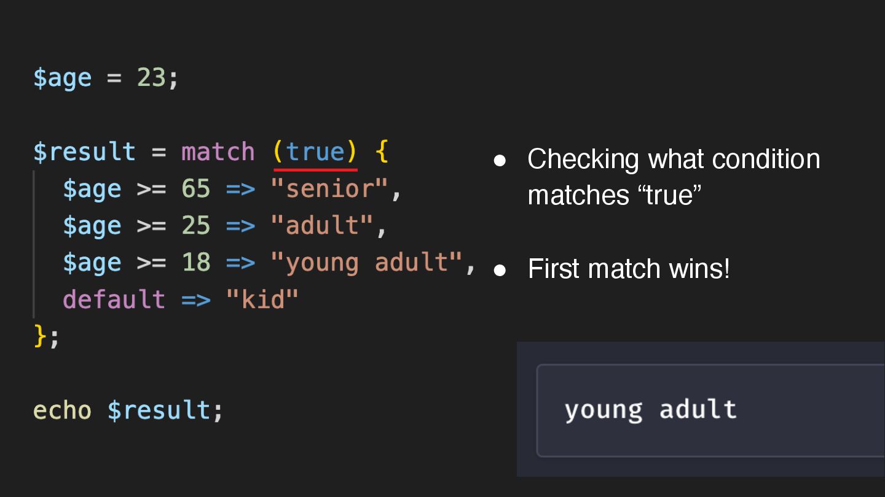Screen dimensions: 885x497
Task: Click the number 18 in the code
Action: point(196,263)
